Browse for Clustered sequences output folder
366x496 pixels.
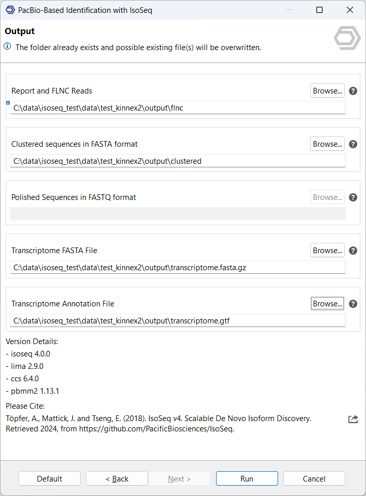click(327, 144)
